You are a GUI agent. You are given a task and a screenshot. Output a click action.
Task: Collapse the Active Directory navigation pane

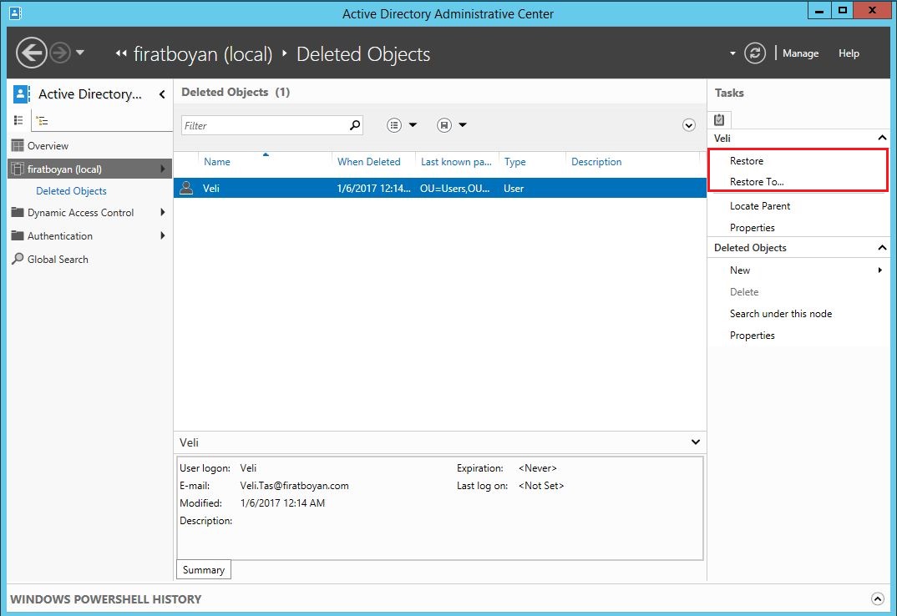(162, 94)
